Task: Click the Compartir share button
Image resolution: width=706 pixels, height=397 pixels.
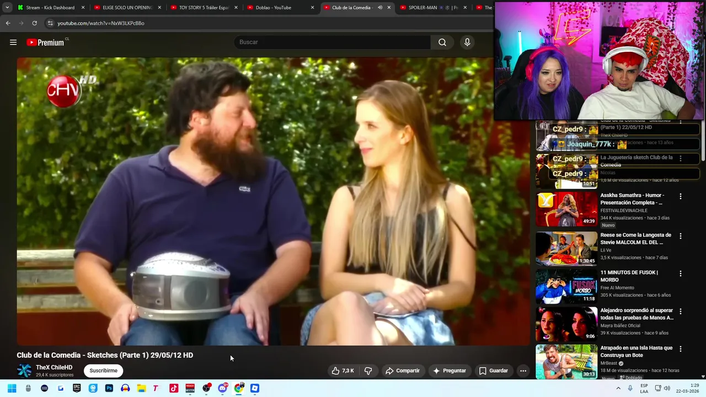Action: tap(403, 371)
